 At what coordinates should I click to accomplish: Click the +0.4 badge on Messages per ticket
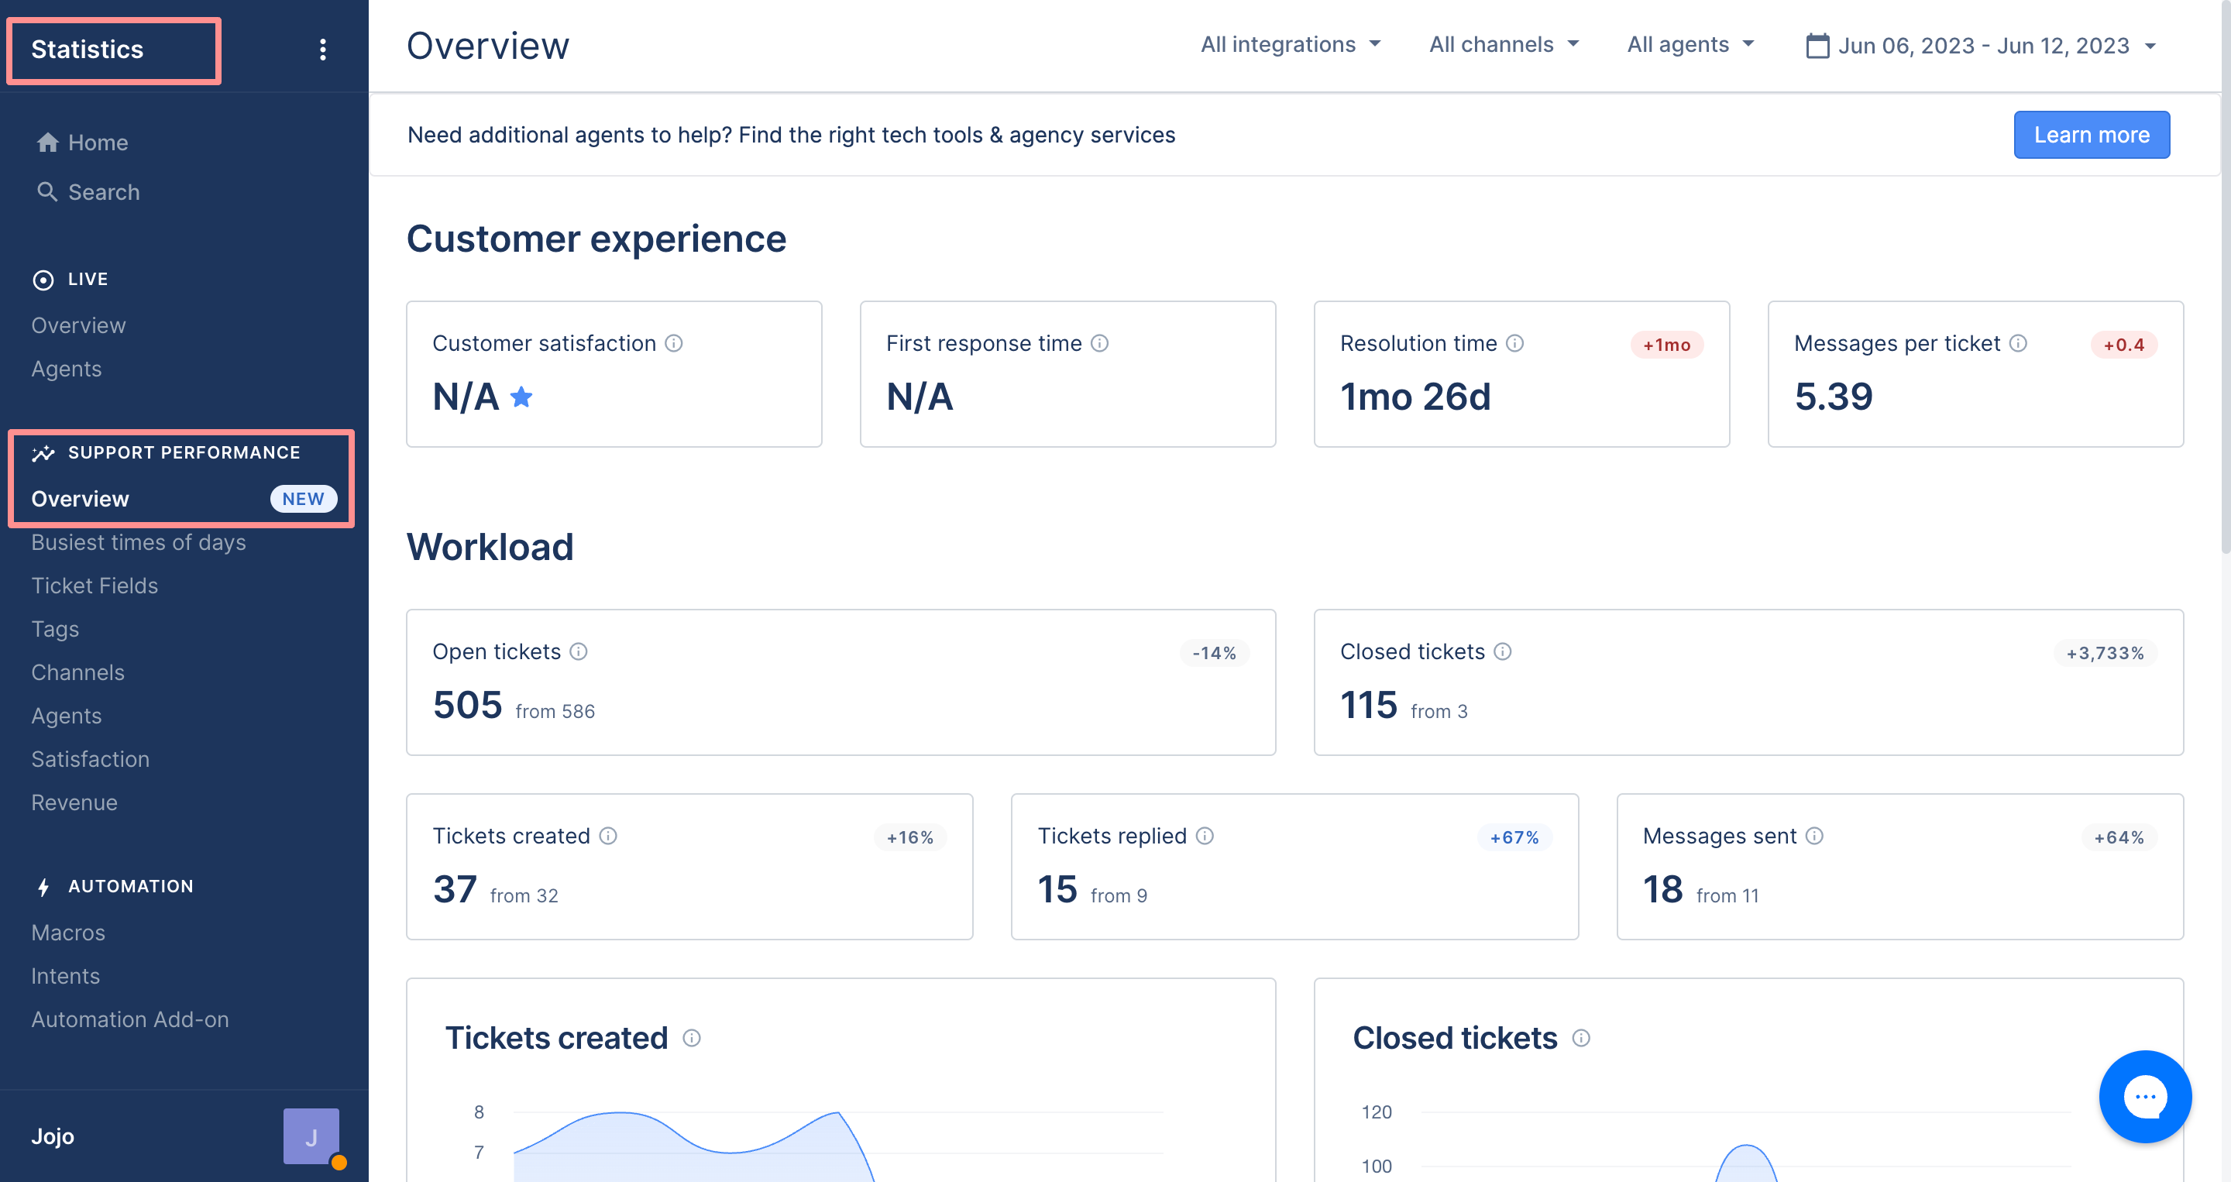tap(2123, 345)
